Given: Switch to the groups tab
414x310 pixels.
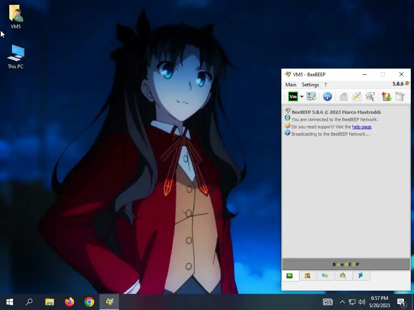Looking at the screenshot, I should click(x=343, y=276).
